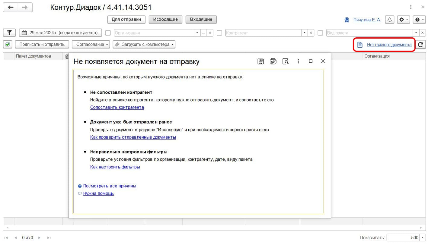Clear the Контрагент field with X

(311, 33)
